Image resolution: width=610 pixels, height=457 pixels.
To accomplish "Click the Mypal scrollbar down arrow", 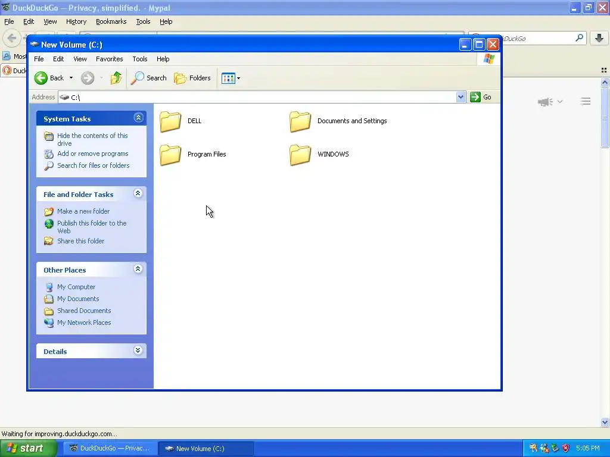I will [605, 422].
